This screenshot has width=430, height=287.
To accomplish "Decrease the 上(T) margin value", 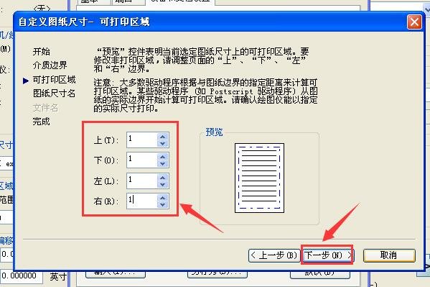I will 163,144.
